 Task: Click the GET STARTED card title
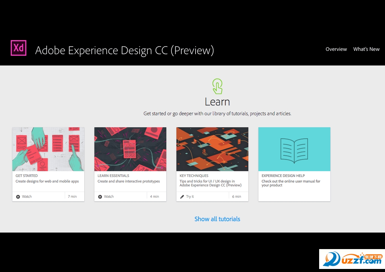(27, 176)
